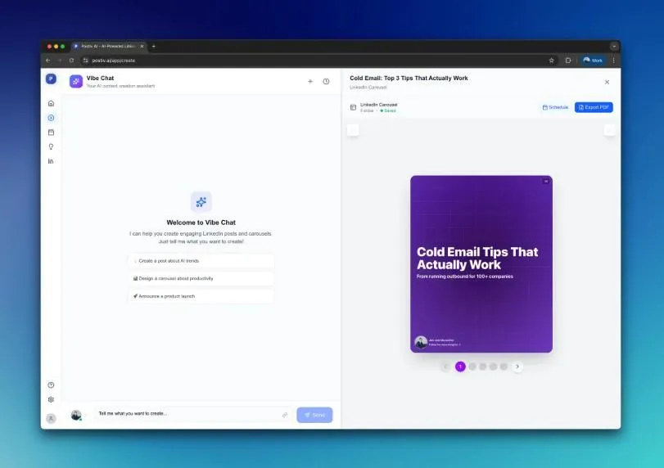Image resolution: width=664 pixels, height=468 pixels.
Task: Click the user avatar beside the message box
Action: coord(76,415)
